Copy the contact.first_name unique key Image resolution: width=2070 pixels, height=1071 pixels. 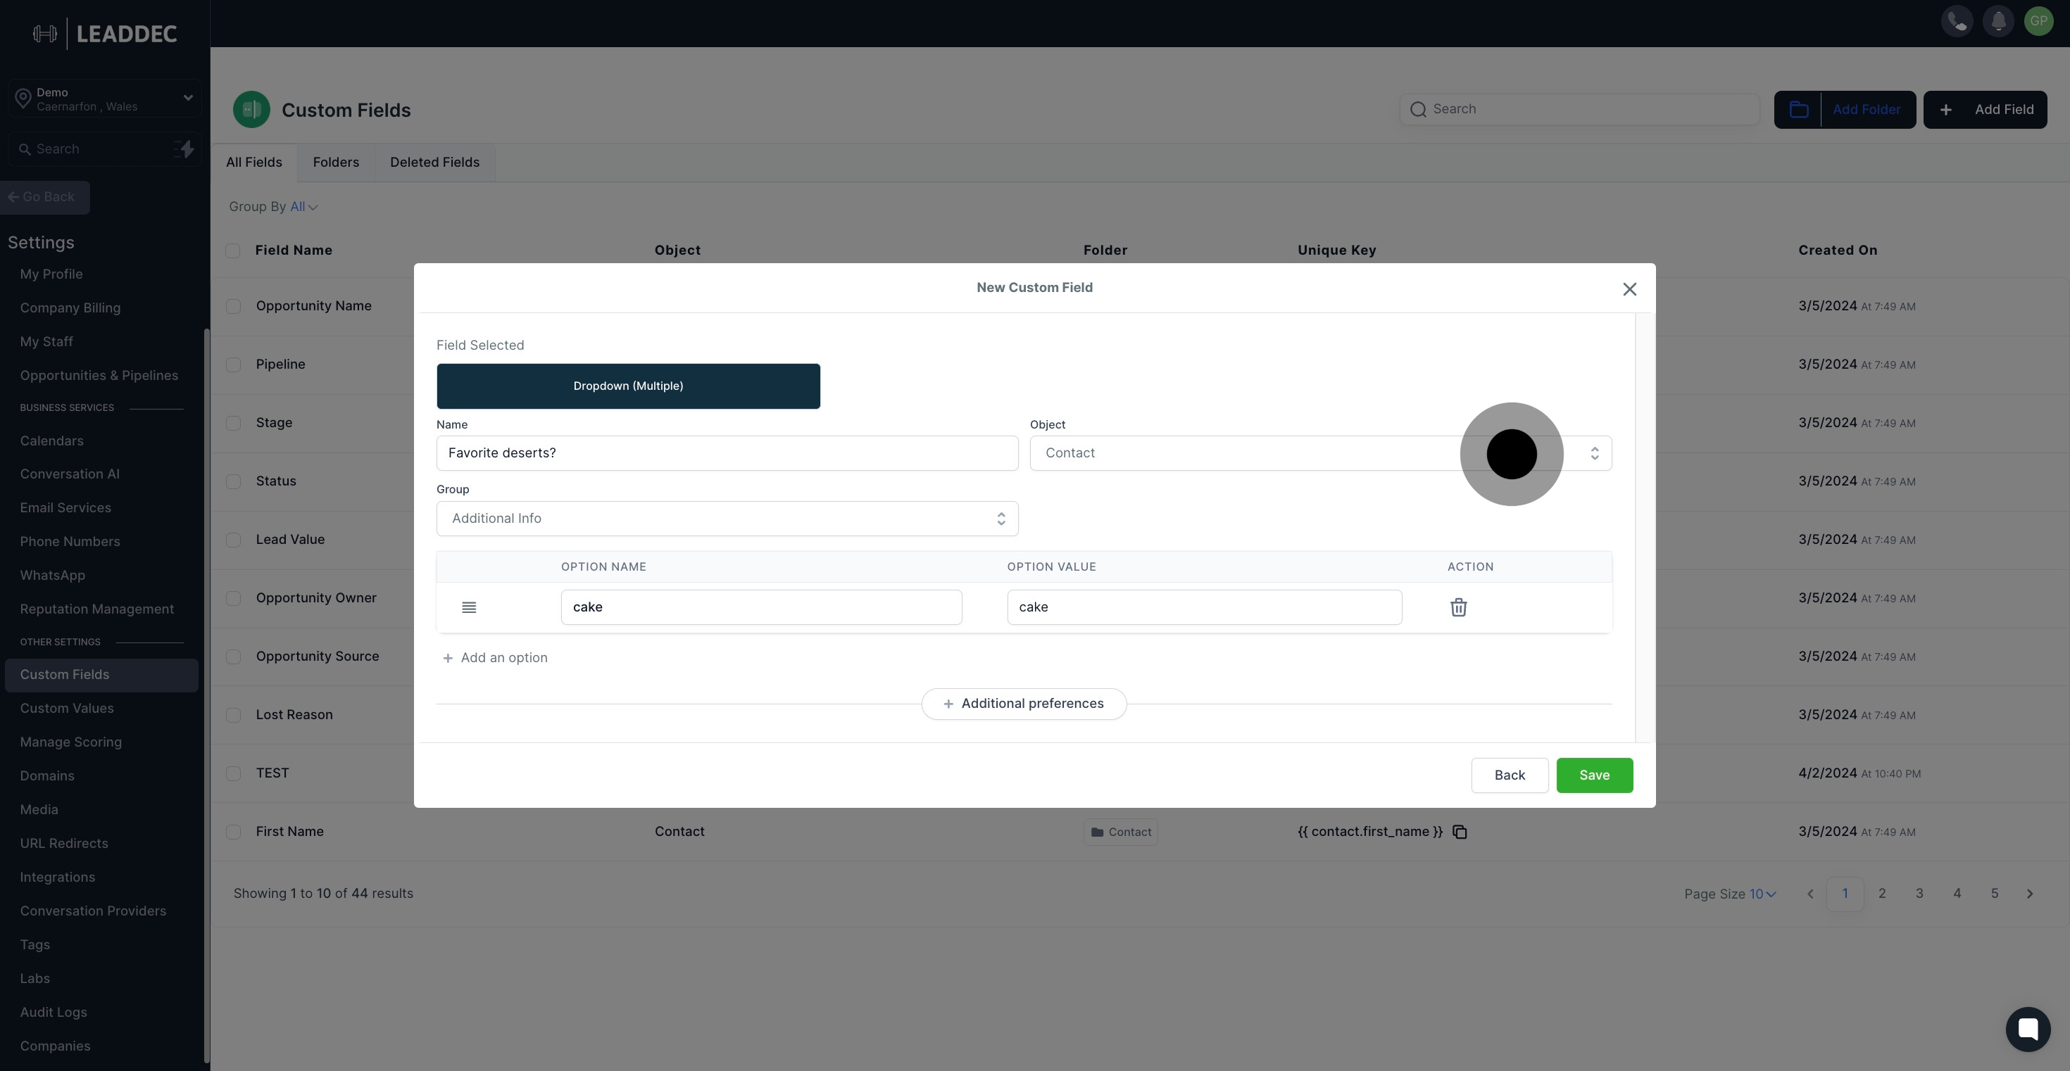coord(1460,832)
